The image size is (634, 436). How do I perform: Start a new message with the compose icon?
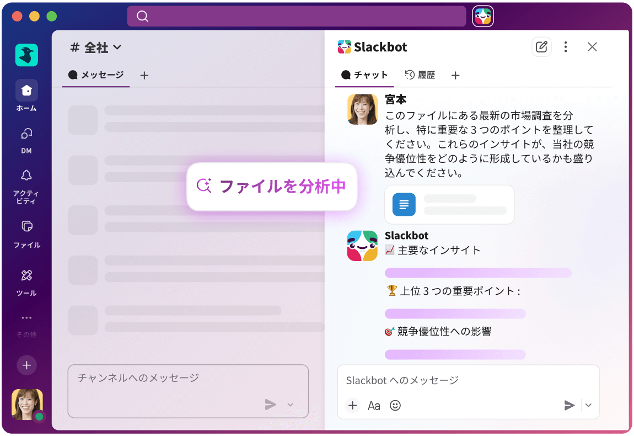[x=541, y=47]
